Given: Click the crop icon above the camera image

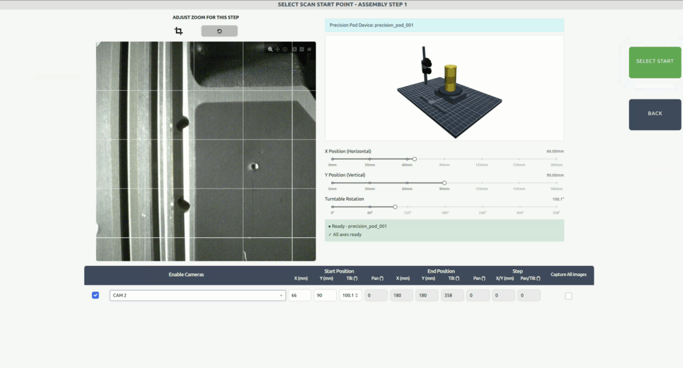Looking at the screenshot, I should [178, 31].
